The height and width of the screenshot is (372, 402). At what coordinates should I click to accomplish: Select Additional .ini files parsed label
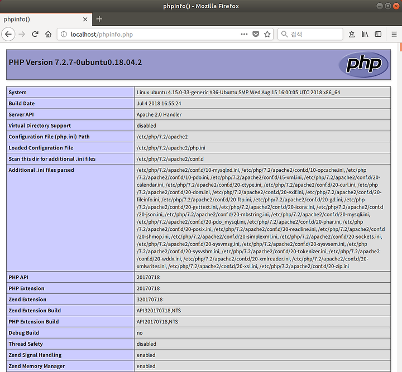click(41, 170)
